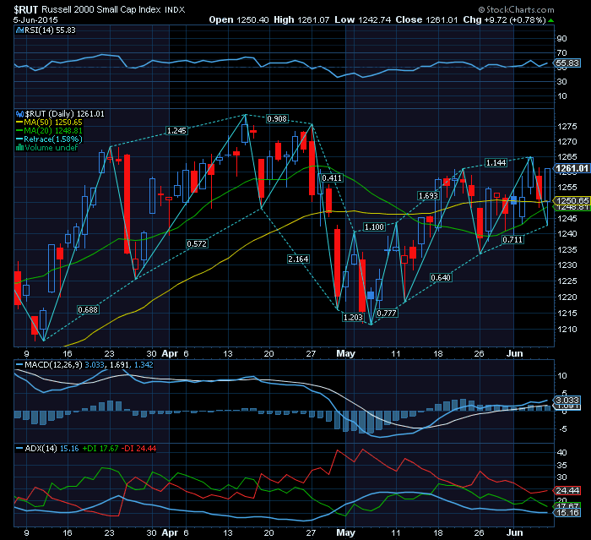Click the 0.411 retracement ratio label
Image resolution: width=591 pixels, height=540 pixels.
[332, 177]
